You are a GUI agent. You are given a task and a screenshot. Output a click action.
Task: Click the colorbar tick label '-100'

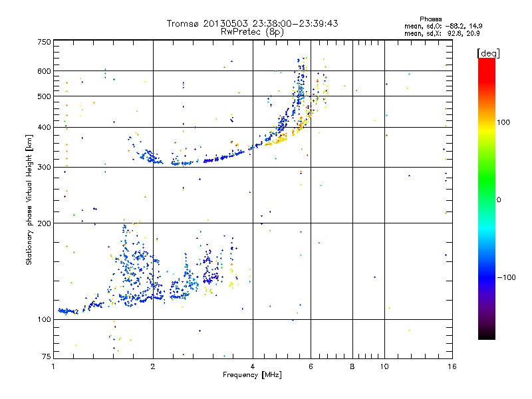[507, 277]
